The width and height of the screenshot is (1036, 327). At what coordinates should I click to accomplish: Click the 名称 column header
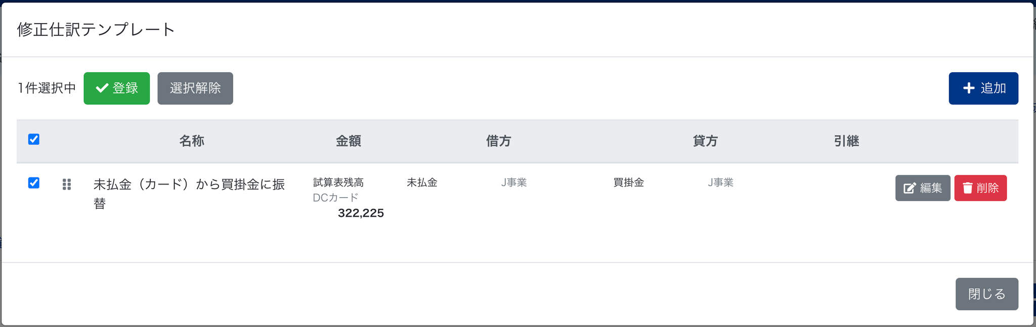click(192, 141)
